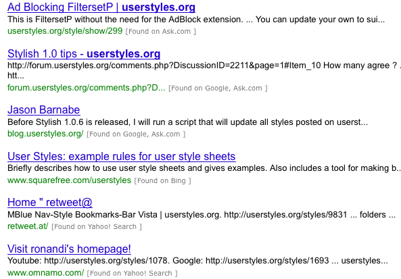The width and height of the screenshot is (401, 279).
Task: Click the Stylish 1.0.6 release description snippet
Action: (x=188, y=122)
